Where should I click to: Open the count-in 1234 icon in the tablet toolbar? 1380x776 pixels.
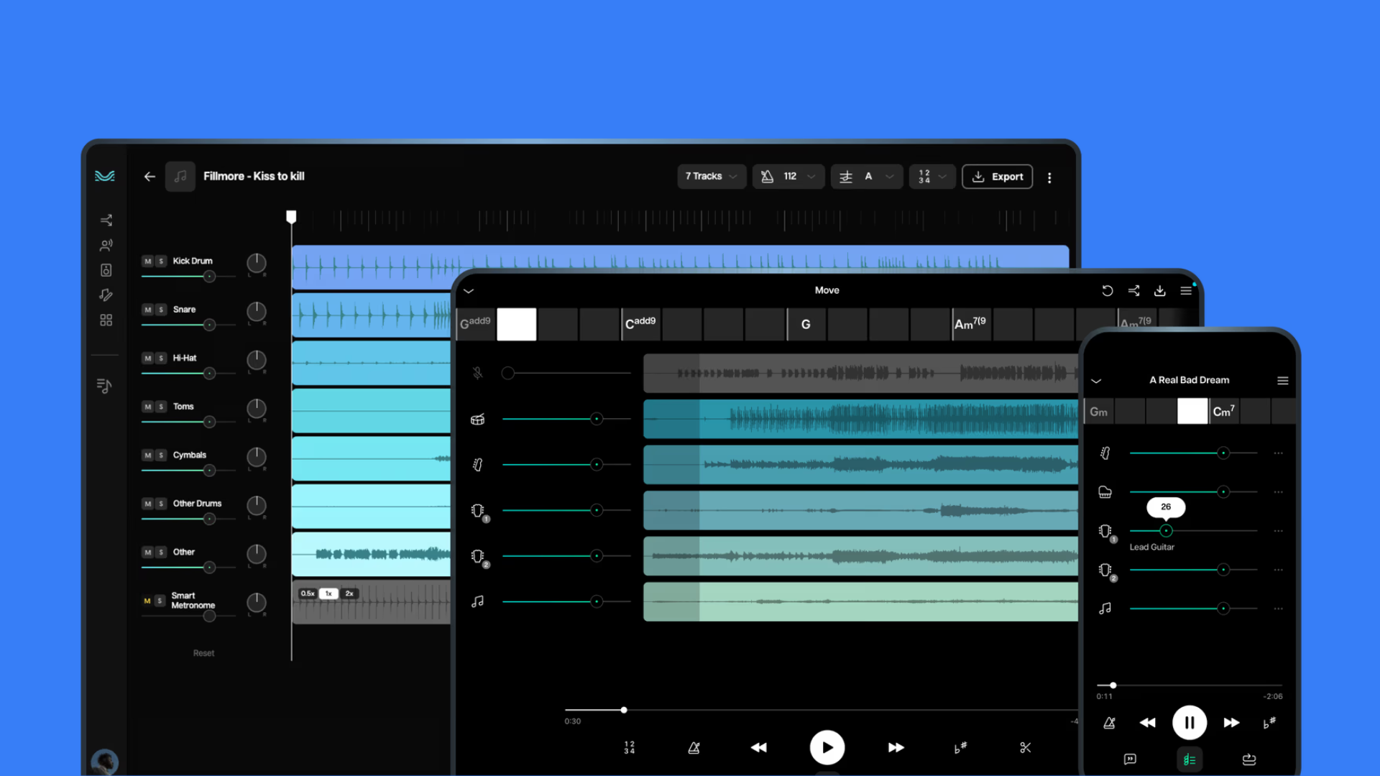(629, 747)
